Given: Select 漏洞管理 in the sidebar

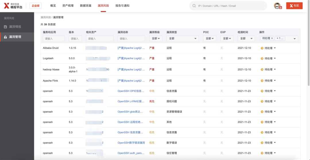Looking at the screenshot, I should [x=17, y=37].
